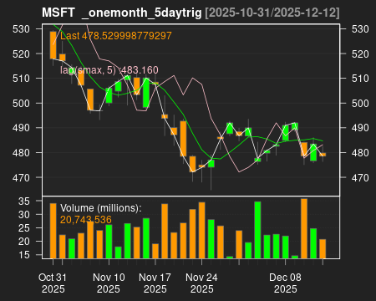Click the 500 label on the right price axis
The height and width of the screenshot is (301, 376).
pyautogui.click(x=360, y=103)
